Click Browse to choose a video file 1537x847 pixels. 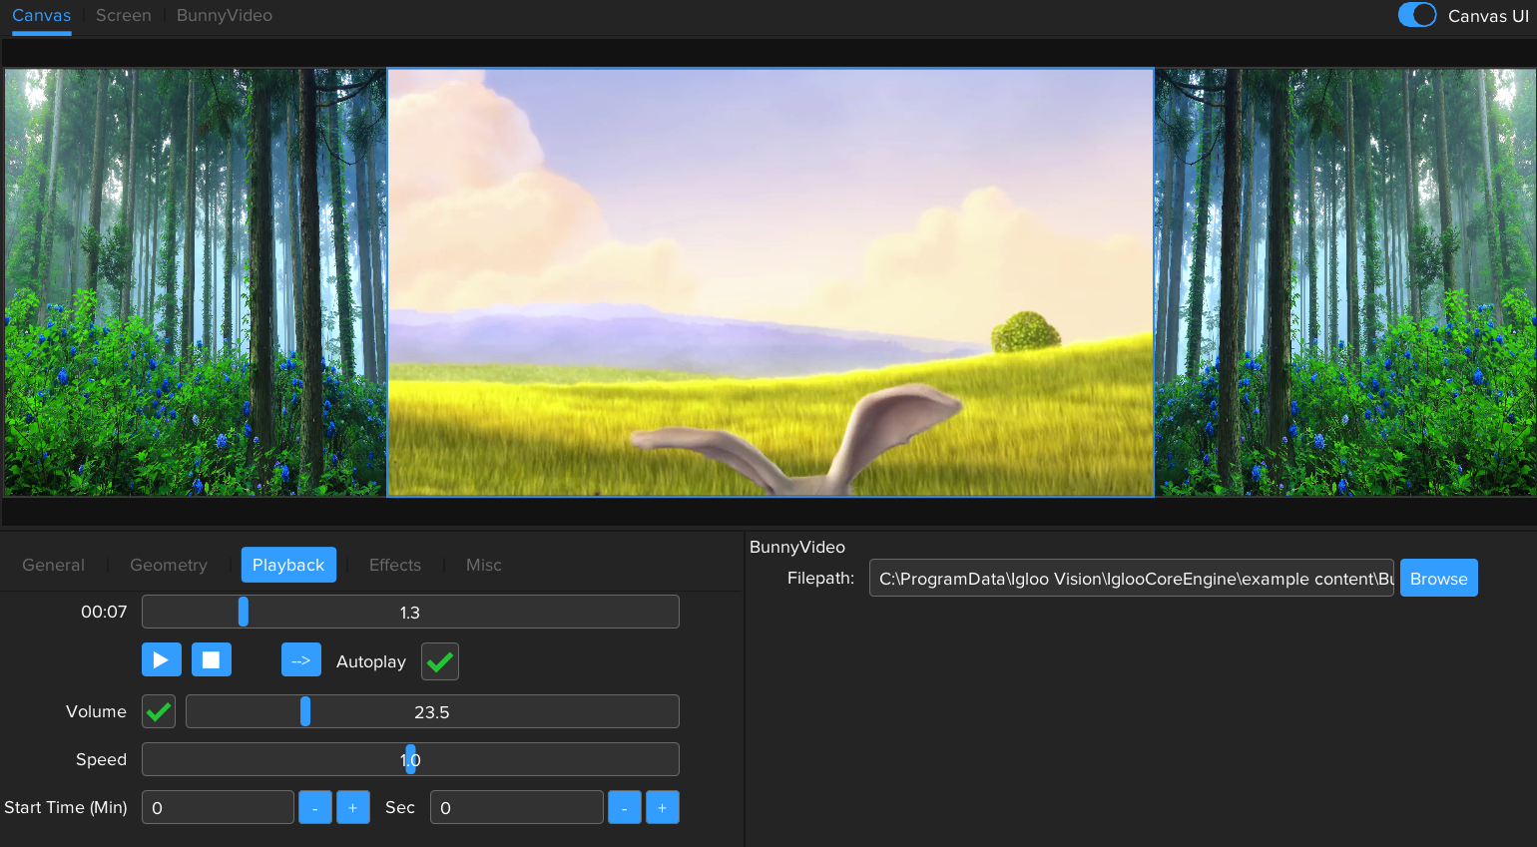point(1438,579)
